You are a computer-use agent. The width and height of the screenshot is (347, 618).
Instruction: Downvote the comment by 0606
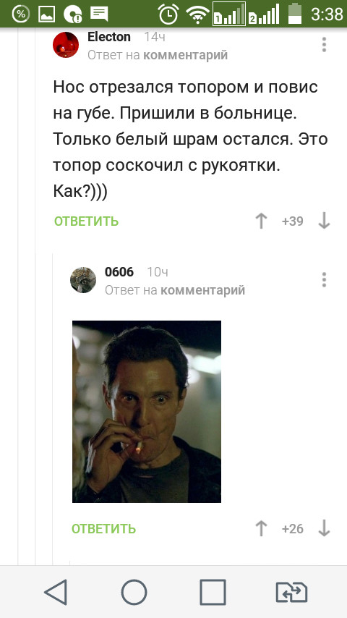coord(324,528)
